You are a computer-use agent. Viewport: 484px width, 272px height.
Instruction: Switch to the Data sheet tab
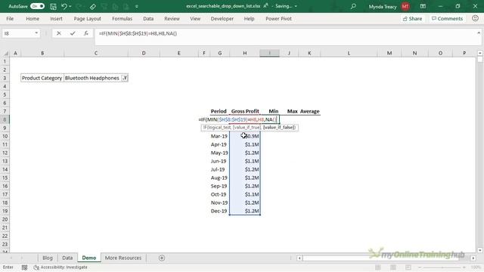67,258
